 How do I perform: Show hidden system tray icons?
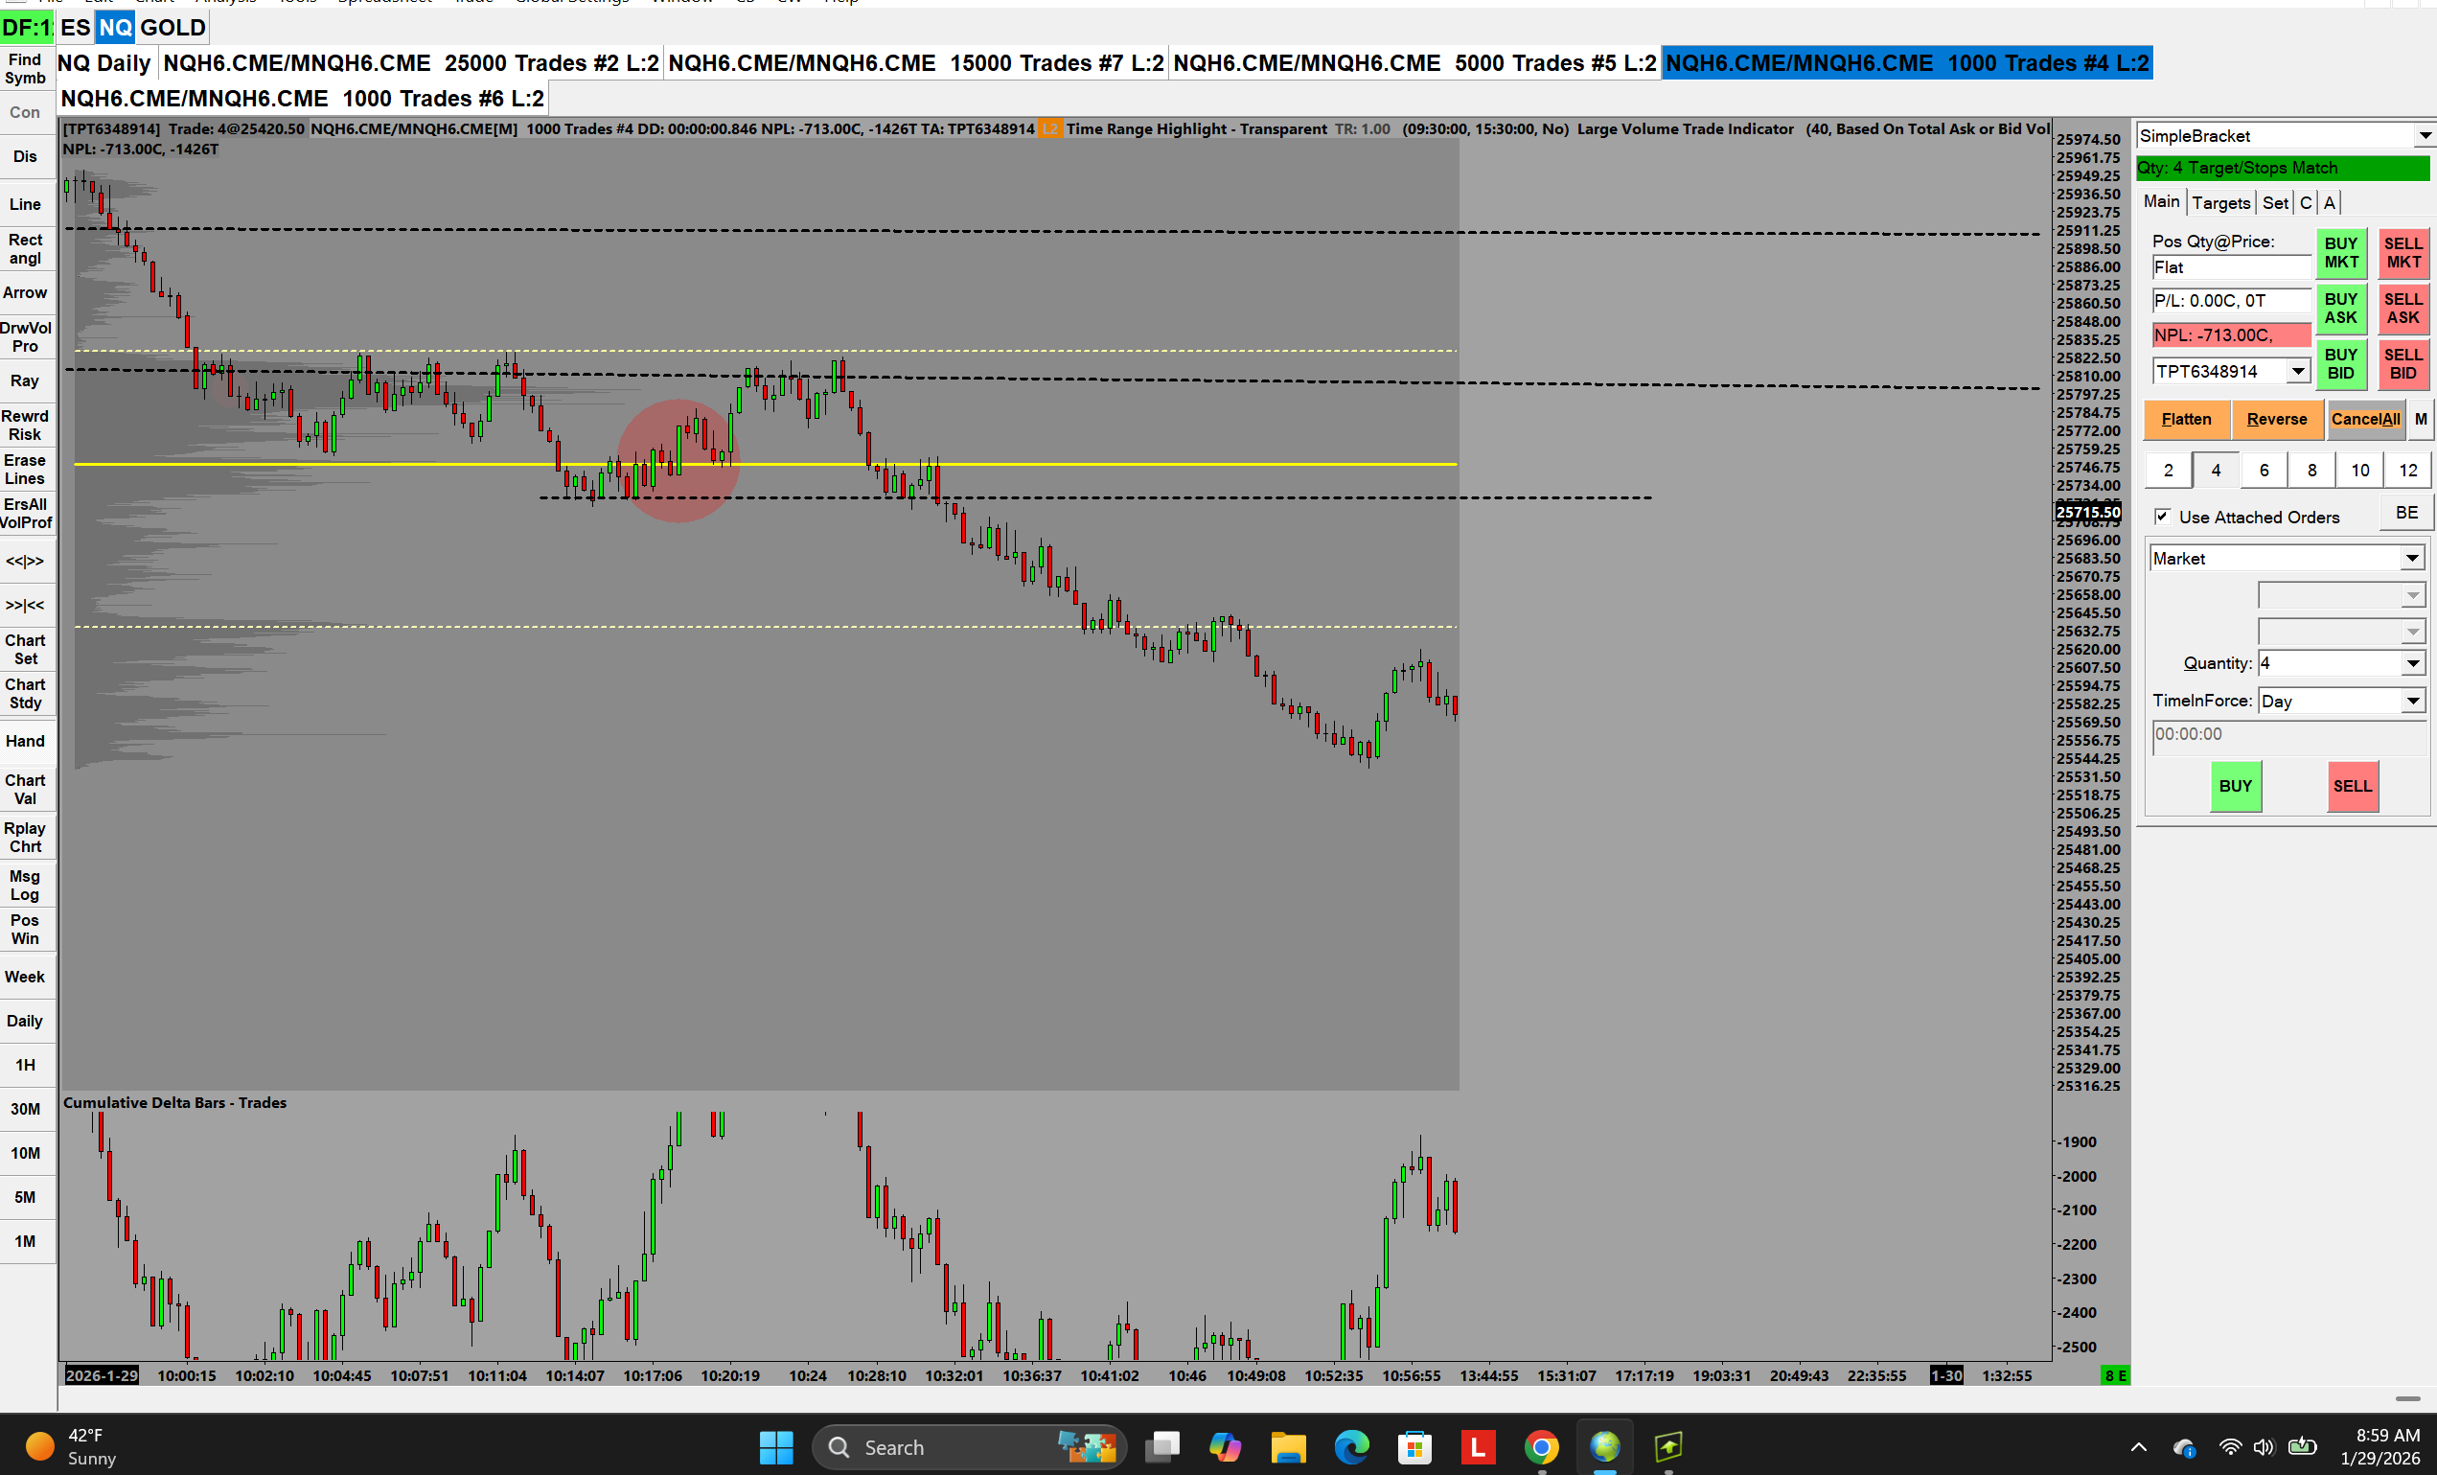tap(2138, 1447)
